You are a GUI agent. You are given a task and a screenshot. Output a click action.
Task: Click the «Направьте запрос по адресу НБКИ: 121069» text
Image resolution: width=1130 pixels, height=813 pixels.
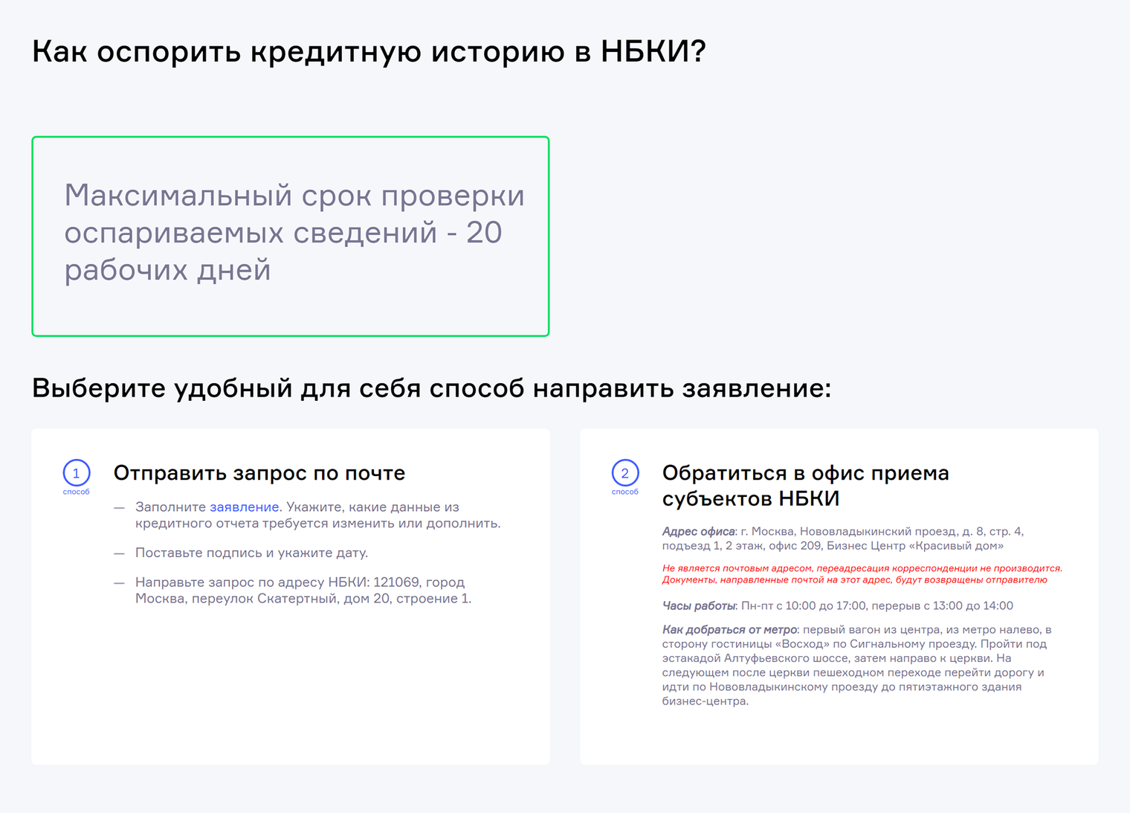tap(278, 582)
